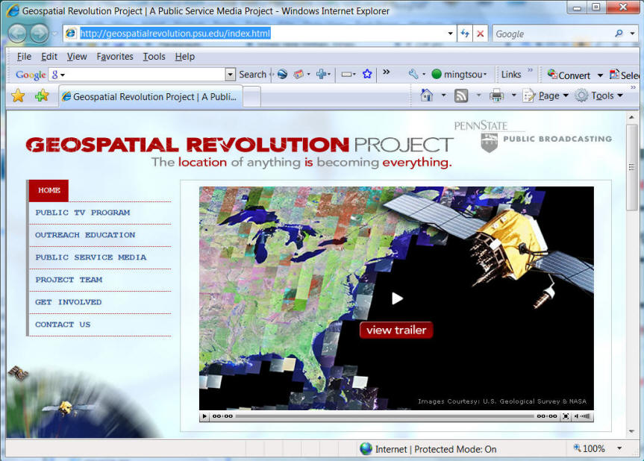This screenshot has width=644, height=461.
Task: Click the magnifier icon in Google search box
Action: pyautogui.click(x=619, y=34)
